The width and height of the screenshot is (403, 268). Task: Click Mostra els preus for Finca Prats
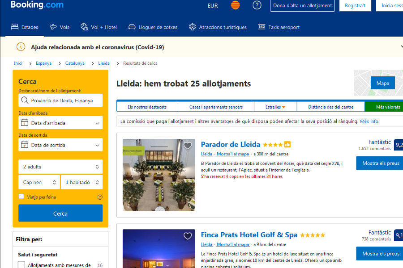click(380, 253)
